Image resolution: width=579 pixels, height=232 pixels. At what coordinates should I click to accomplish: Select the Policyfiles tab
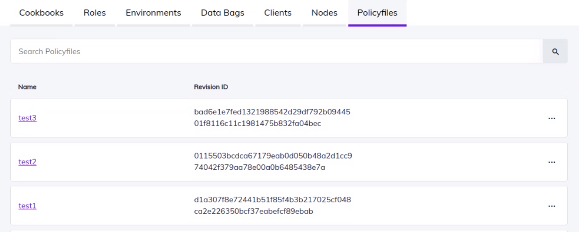point(377,13)
